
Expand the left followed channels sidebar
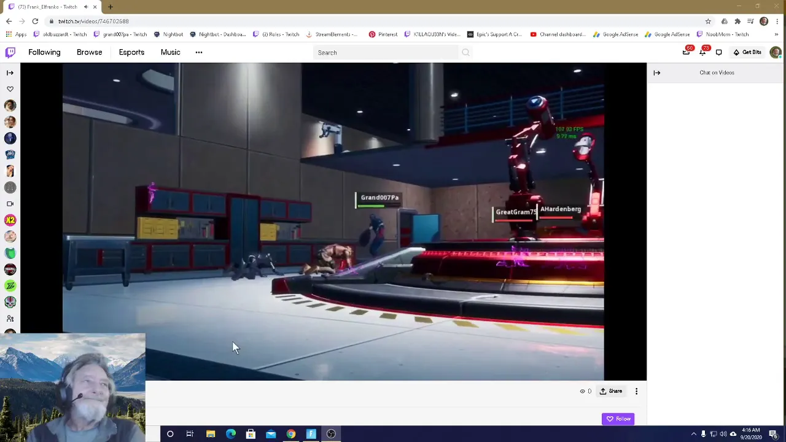click(10, 72)
